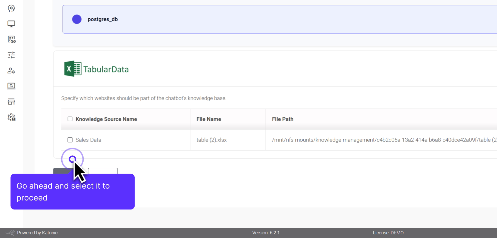Click the blue circle beside postgres_db

click(x=76, y=19)
